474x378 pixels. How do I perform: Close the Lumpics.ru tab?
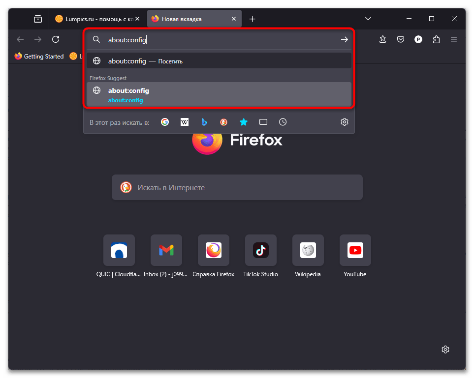[x=137, y=19]
